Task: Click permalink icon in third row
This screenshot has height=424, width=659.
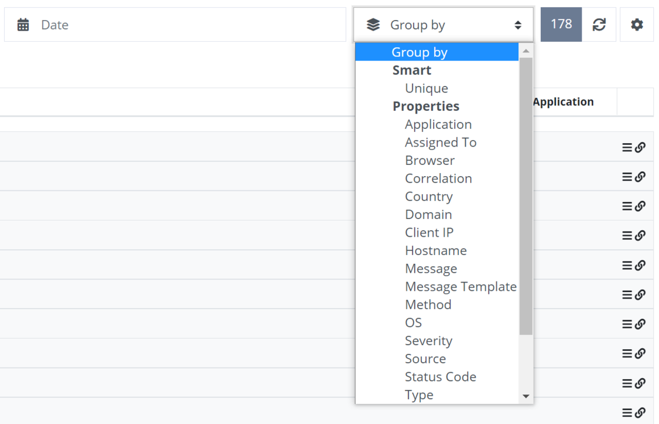Action: point(640,206)
